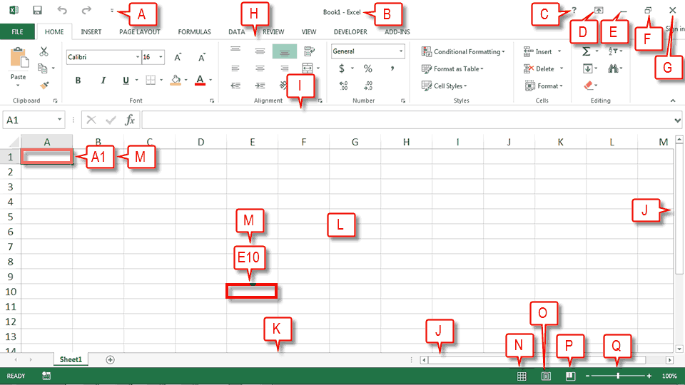Open Conditional Formatting menu
The image size is (685, 385).
(x=463, y=51)
